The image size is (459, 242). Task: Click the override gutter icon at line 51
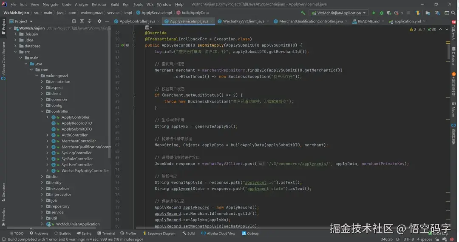(123, 45)
